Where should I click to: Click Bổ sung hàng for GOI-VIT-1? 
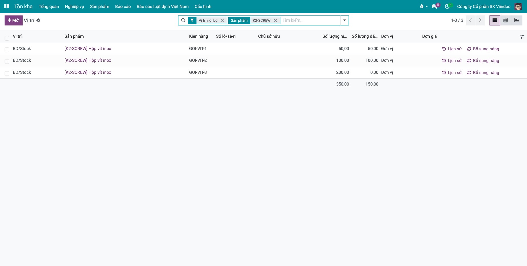click(483, 49)
